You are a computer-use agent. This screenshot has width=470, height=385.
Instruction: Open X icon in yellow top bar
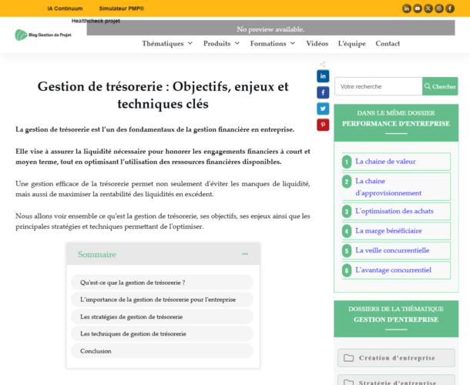428,8
